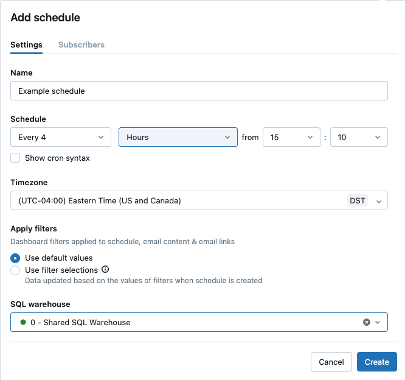The height and width of the screenshot is (380, 405).
Task: Click the Name field with Example schedule
Action: (199, 91)
